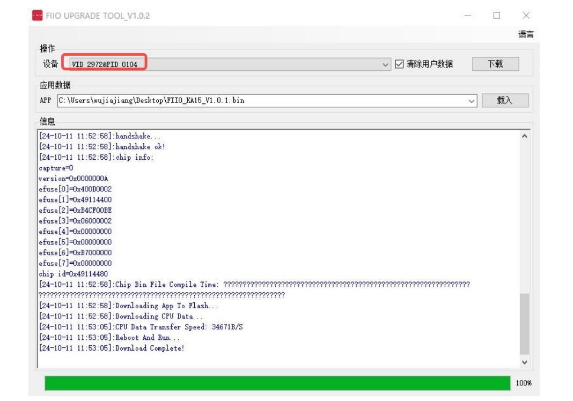This screenshot has height=401, width=573.
Task: Click the empty scrollbar track above thumb
Action: pyautogui.click(x=524, y=214)
